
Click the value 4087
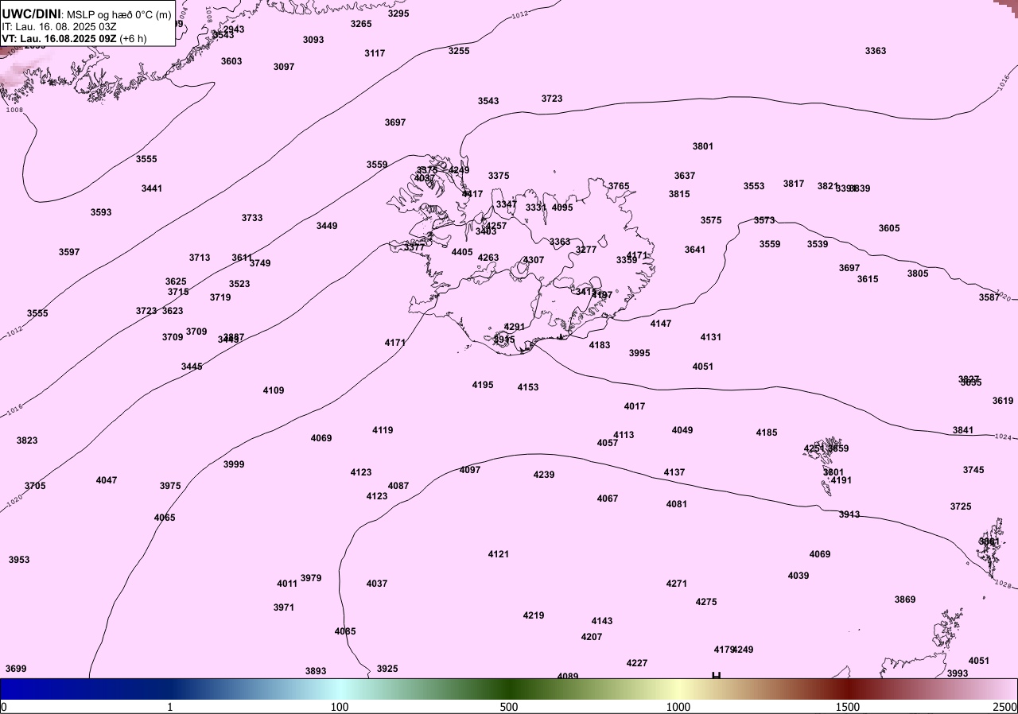[398, 486]
